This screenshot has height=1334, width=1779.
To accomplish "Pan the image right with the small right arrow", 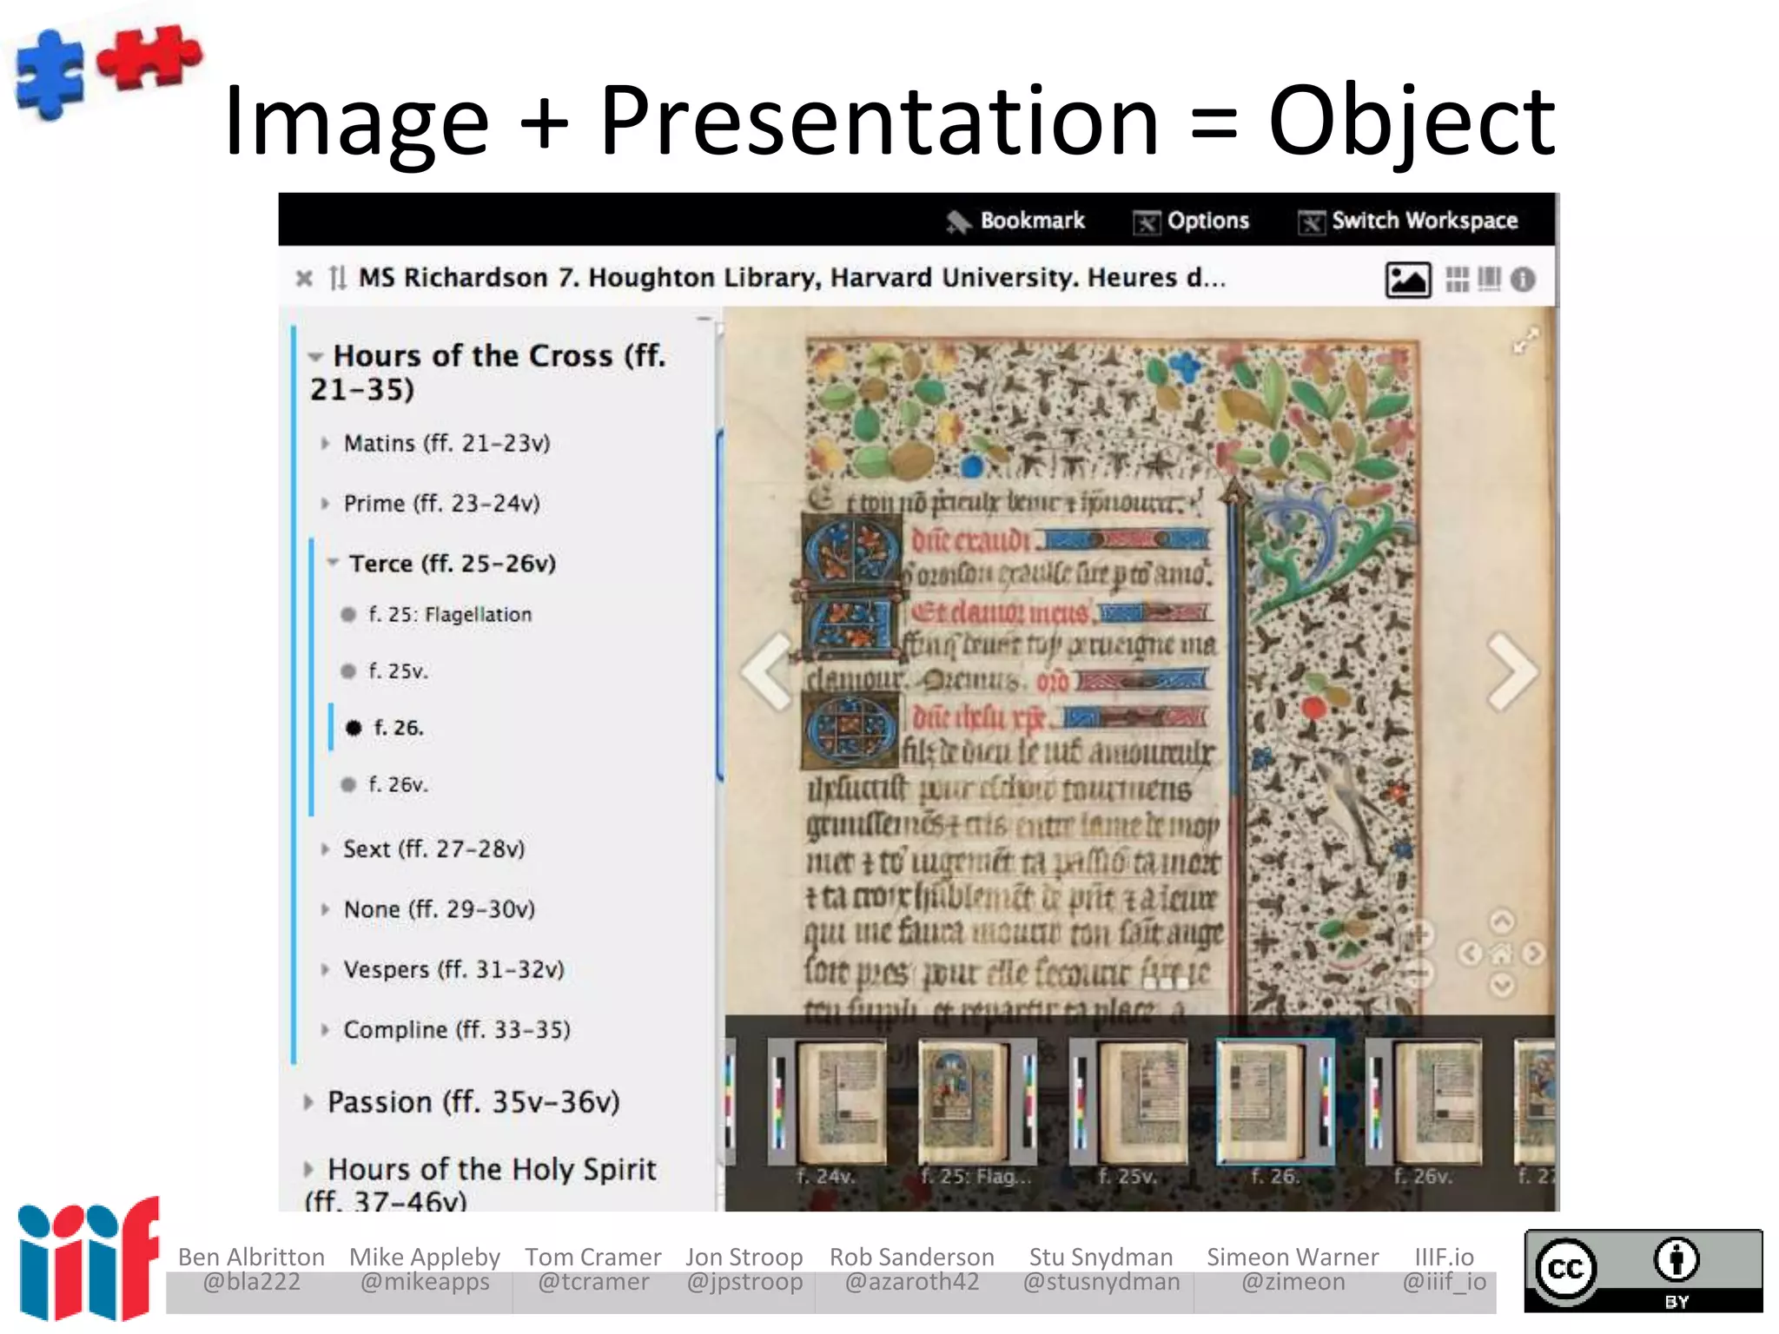I will (x=1533, y=954).
